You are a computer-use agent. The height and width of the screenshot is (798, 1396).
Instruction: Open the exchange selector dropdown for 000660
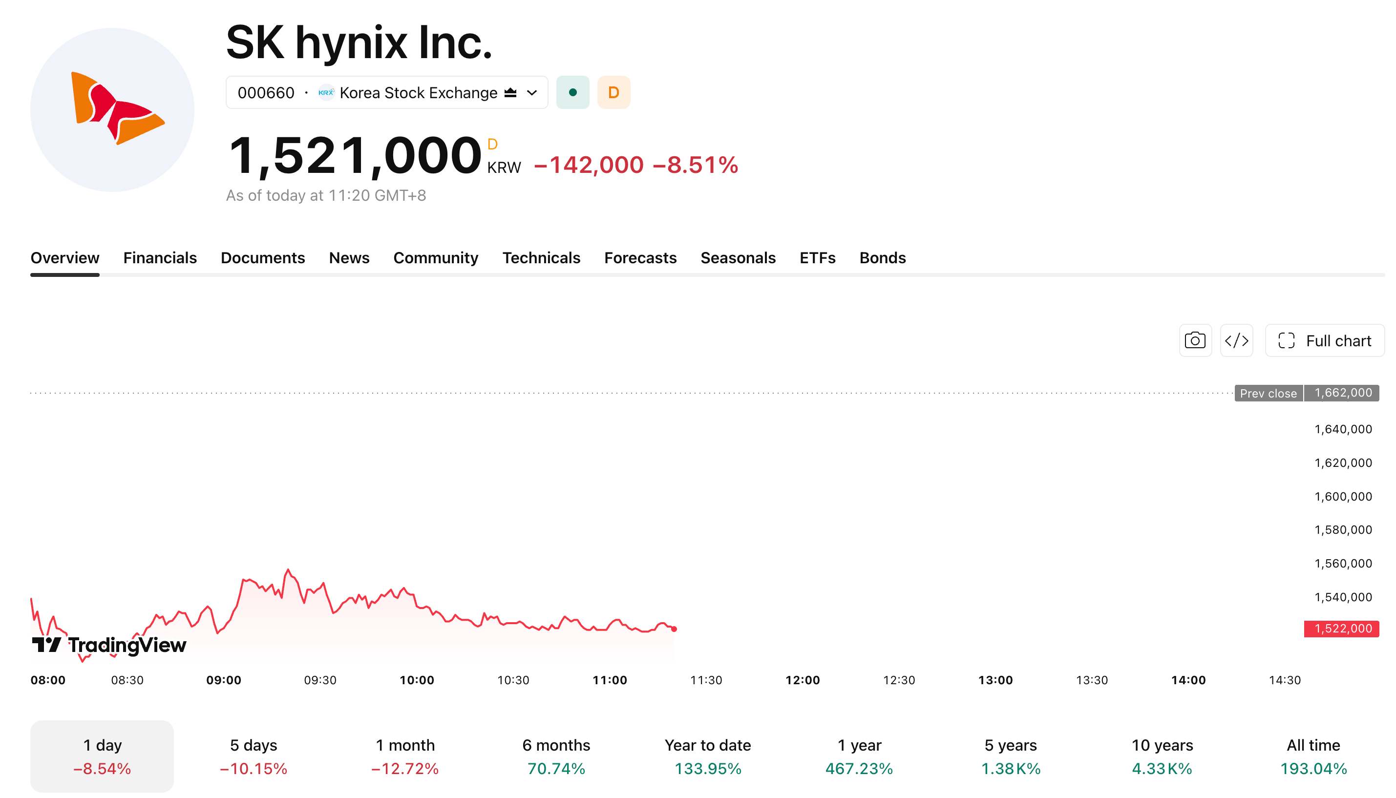[387, 93]
